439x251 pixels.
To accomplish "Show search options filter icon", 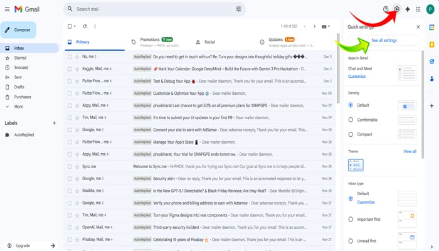I will tap(238, 9).
